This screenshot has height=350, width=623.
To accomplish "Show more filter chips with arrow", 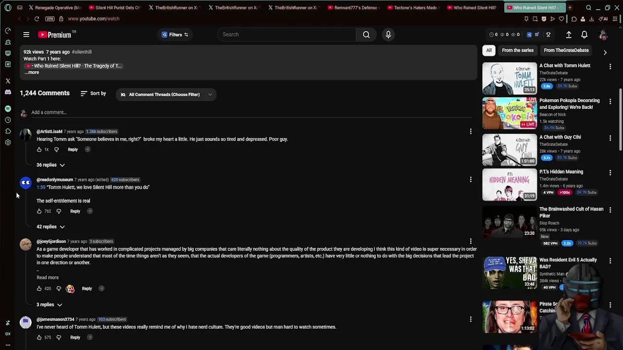I will (x=605, y=52).
